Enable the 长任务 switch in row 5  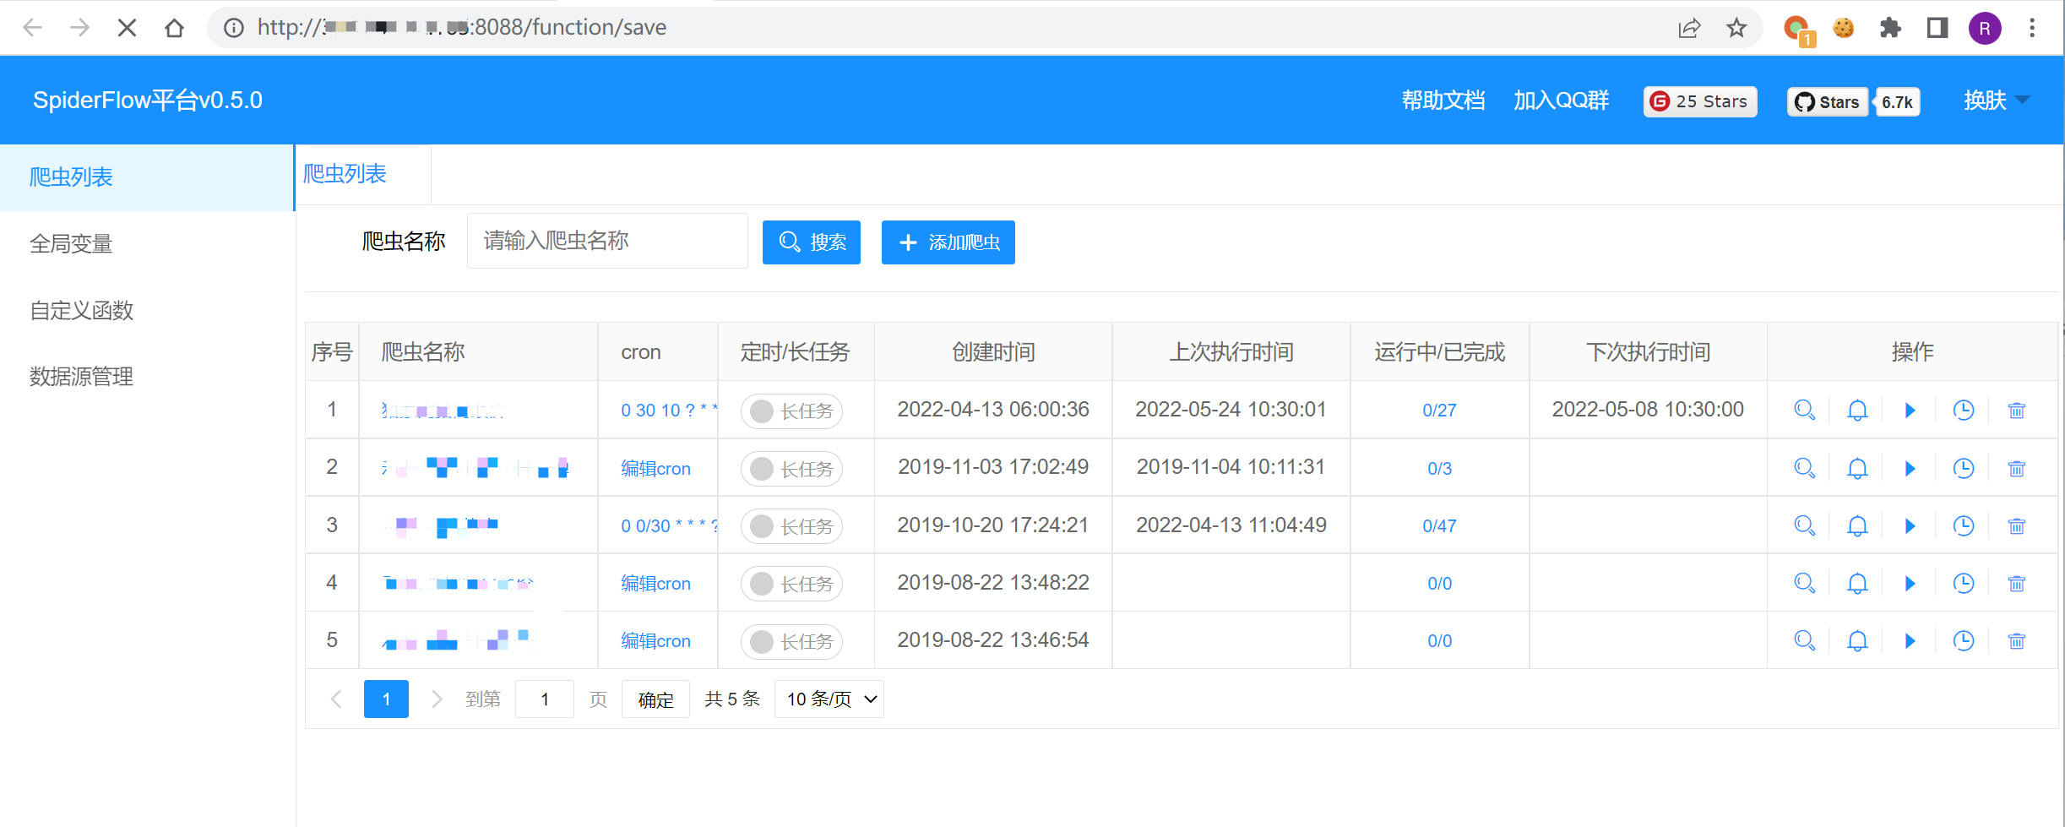coord(791,642)
